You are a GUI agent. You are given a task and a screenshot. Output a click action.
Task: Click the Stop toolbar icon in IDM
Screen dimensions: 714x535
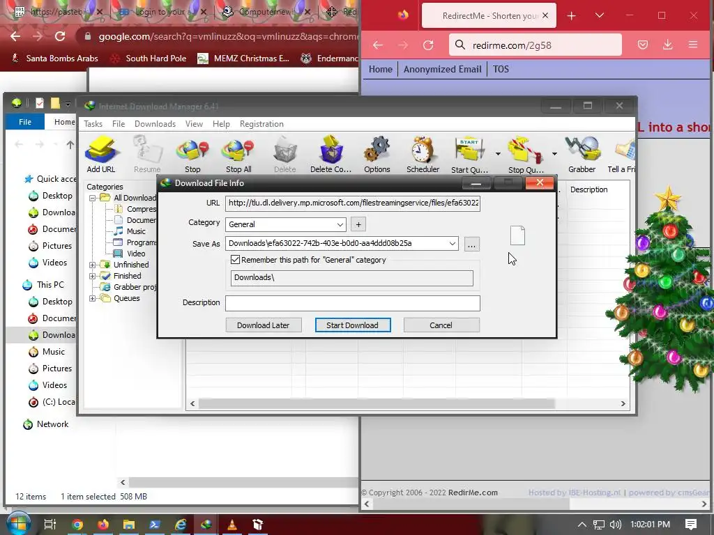[192, 154]
